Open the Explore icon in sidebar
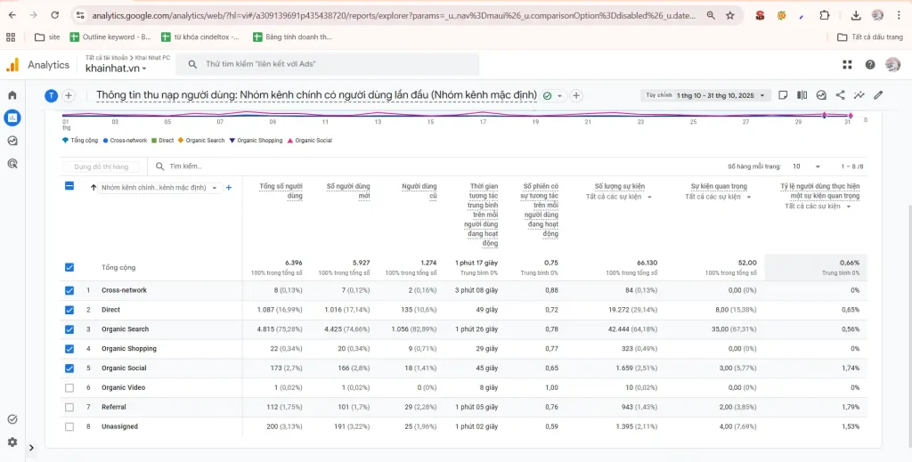912x462 pixels. click(x=12, y=141)
